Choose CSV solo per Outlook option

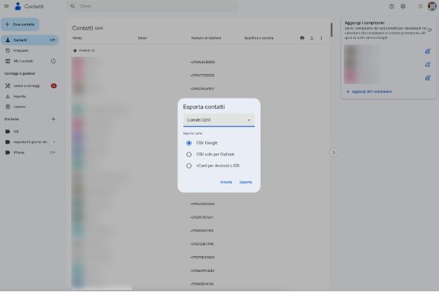click(189, 154)
